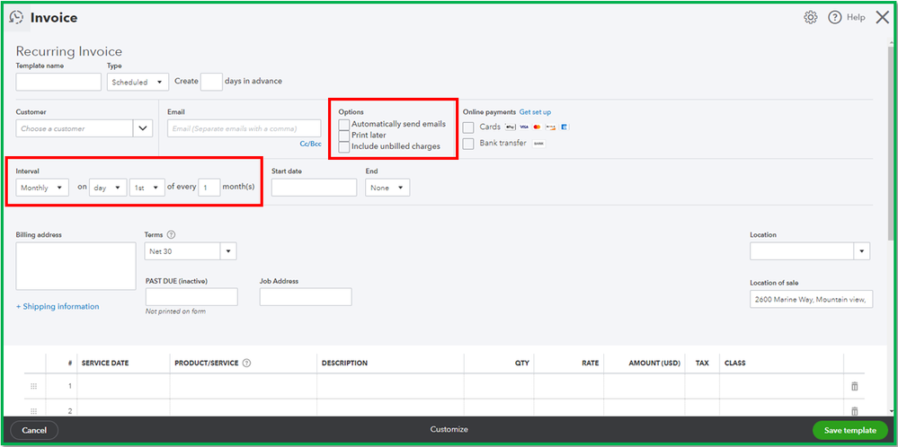This screenshot has width=898, height=447.
Task: Delete row 1 using trash icon
Action: tap(855, 386)
